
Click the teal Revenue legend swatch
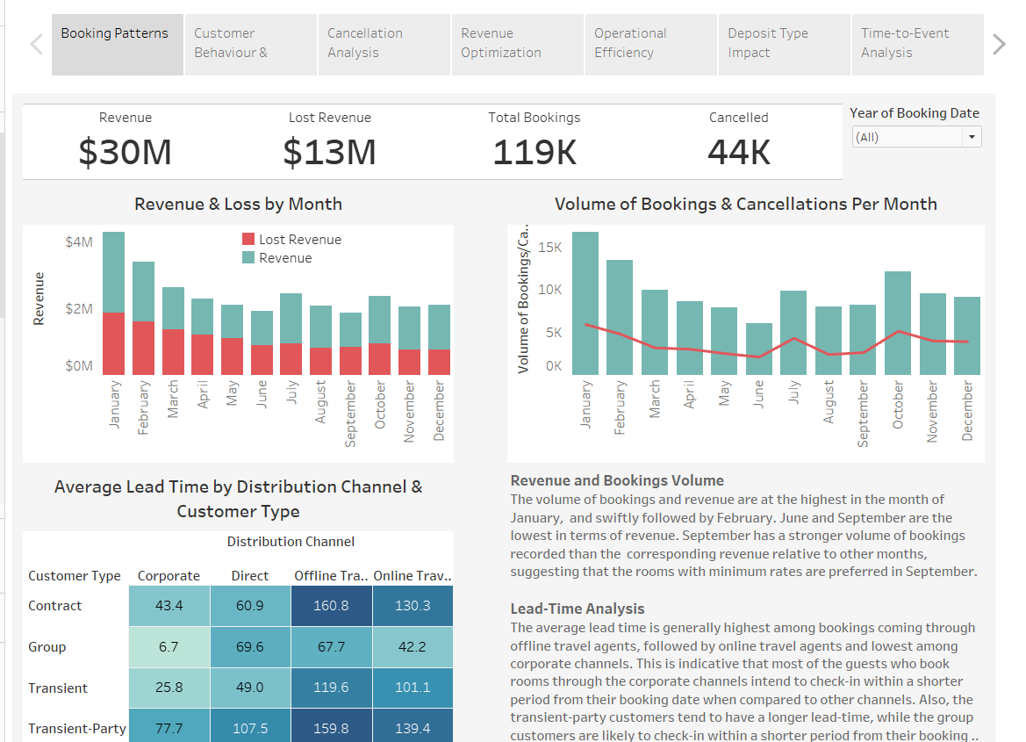pos(248,258)
